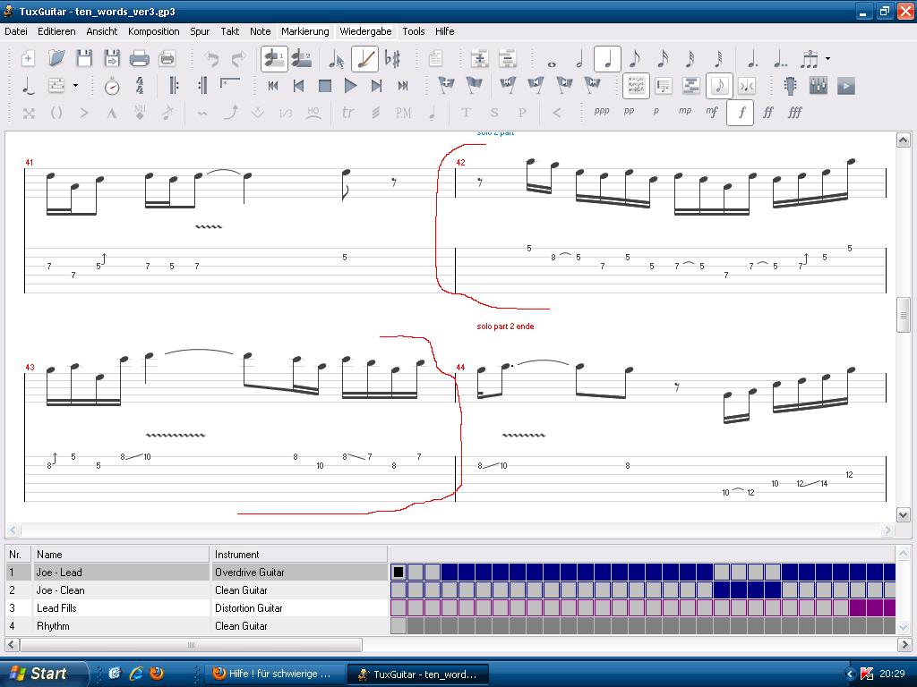Click the black first measure of track 1

[x=399, y=572]
